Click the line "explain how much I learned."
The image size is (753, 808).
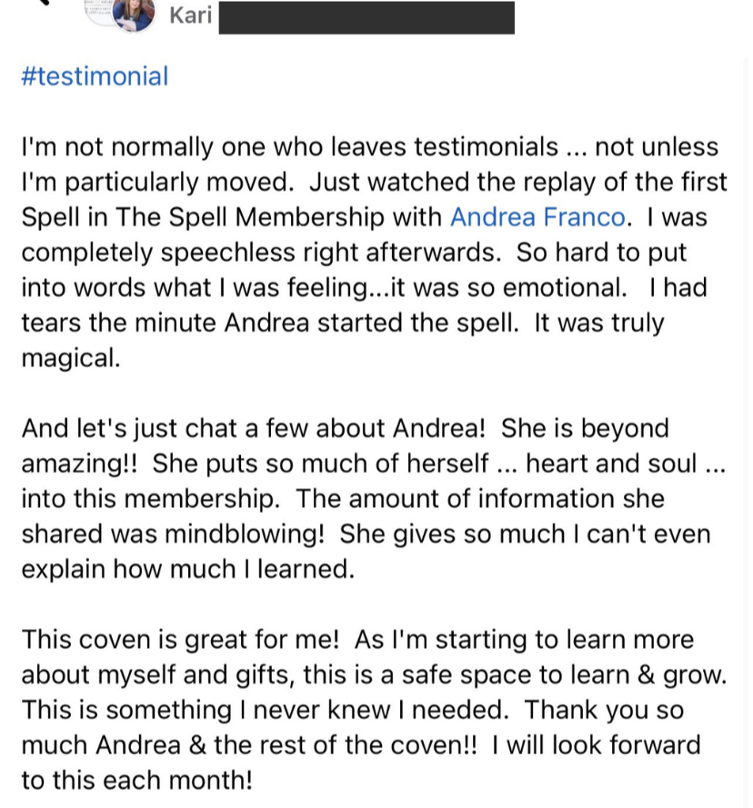pyautogui.click(x=186, y=569)
